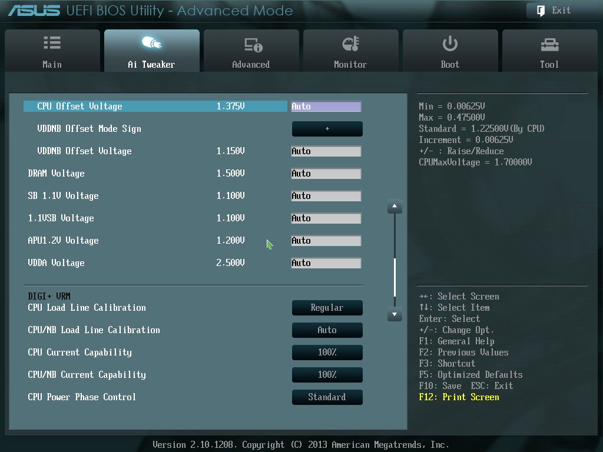Click F10: Save ESC: Exit help text
Viewport: 603px width, 452px height.
tap(466, 386)
